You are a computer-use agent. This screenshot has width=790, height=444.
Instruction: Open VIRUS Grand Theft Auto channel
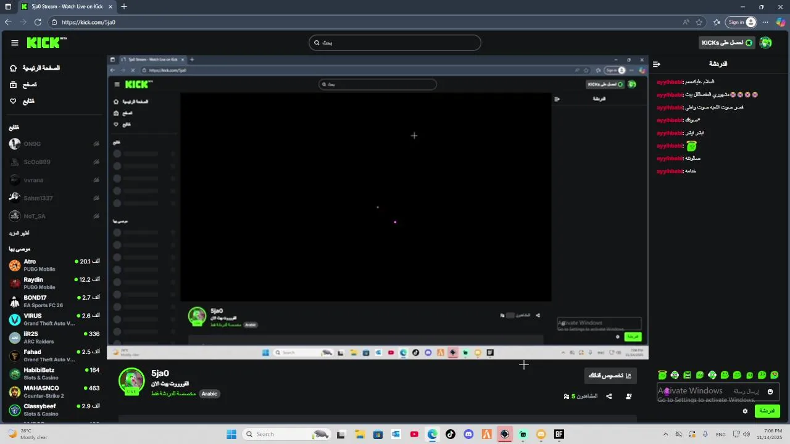point(54,319)
